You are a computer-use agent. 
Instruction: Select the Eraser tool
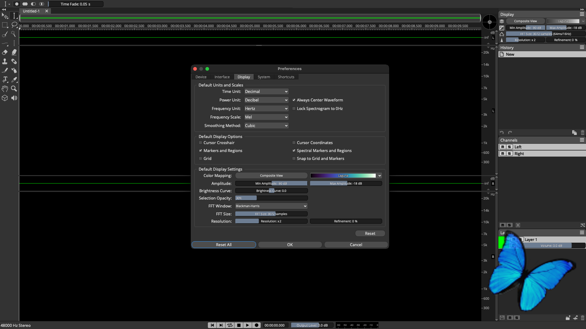(5, 52)
